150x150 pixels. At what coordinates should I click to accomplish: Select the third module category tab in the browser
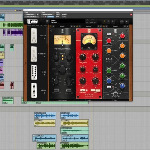pos(37,26)
